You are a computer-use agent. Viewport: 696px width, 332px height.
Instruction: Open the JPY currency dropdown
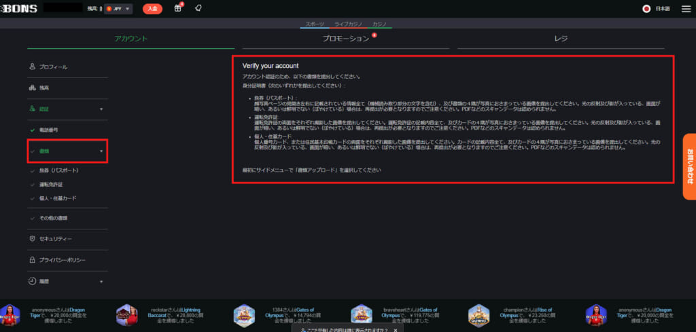[118, 9]
